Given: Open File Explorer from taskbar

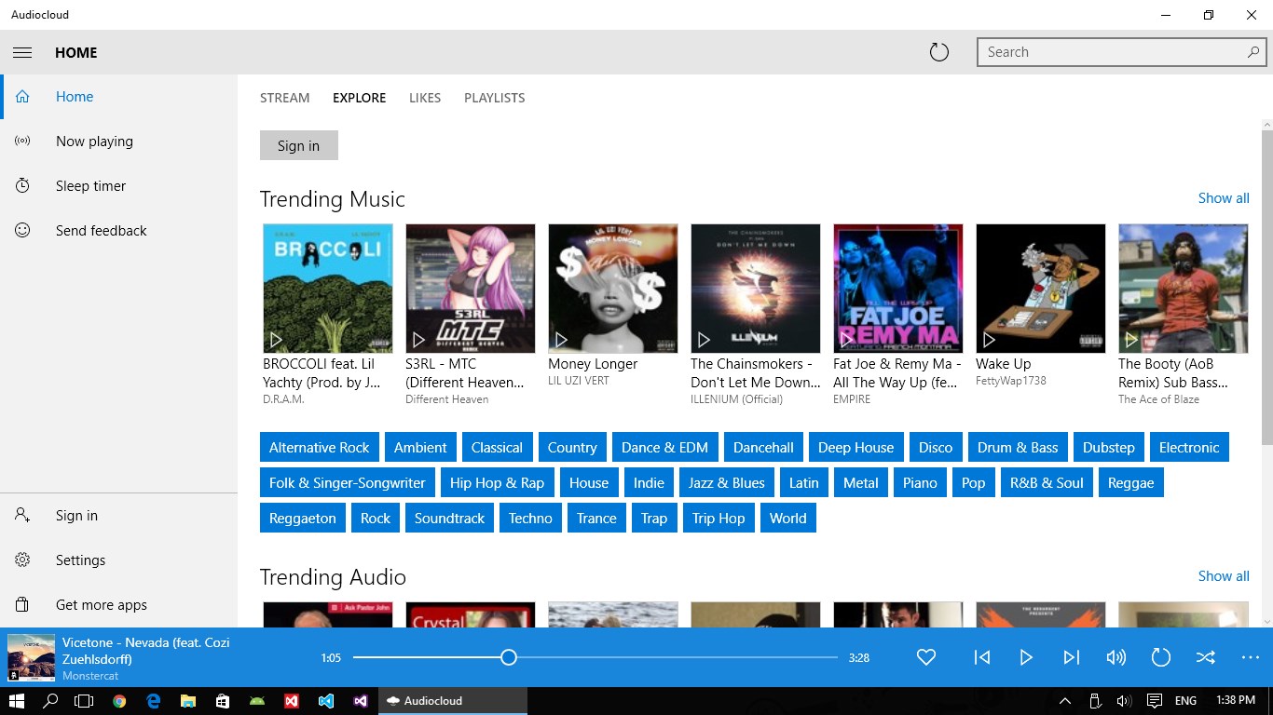Looking at the screenshot, I should 188,701.
